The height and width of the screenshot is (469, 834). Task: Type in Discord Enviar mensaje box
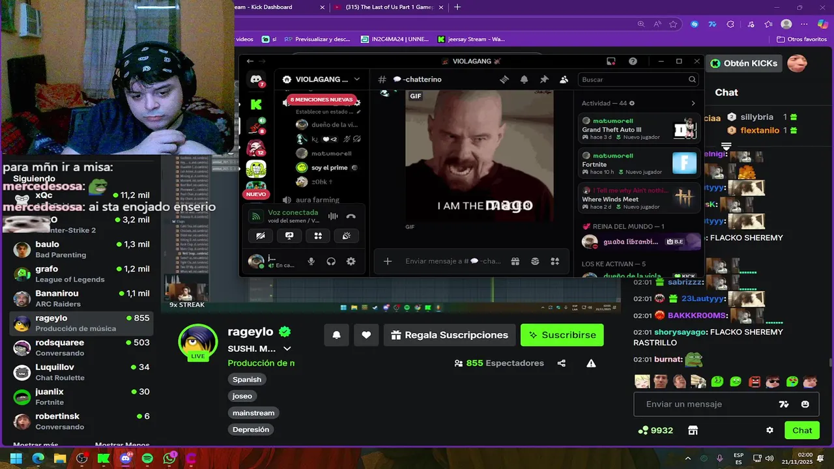tap(453, 261)
